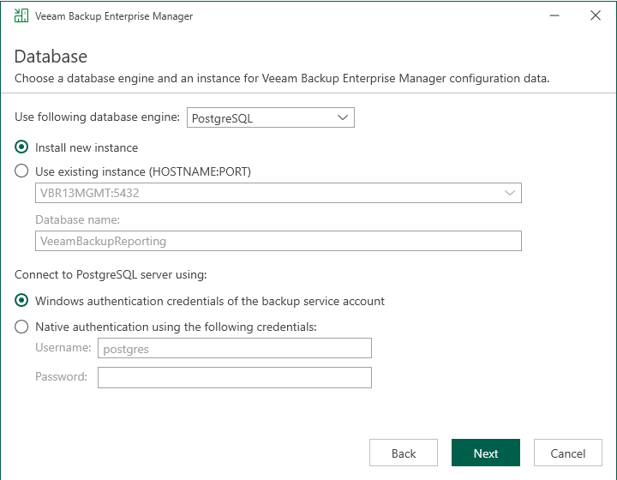Cancel the installation wizard

coord(567,453)
